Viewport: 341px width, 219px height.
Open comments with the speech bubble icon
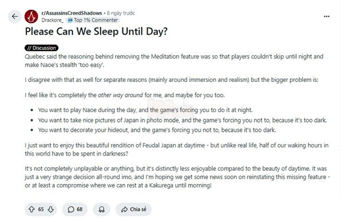click(x=71, y=209)
